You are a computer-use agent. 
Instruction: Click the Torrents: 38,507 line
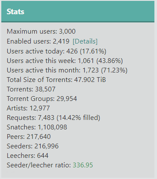coord(31,89)
